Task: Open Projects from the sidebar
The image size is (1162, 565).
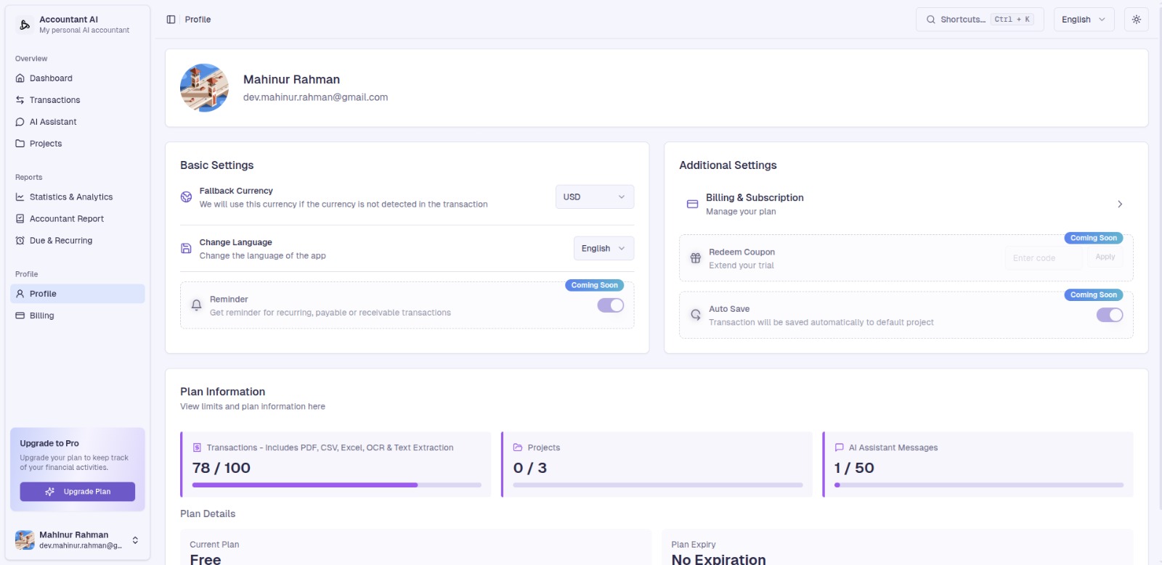Action: [78, 144]
